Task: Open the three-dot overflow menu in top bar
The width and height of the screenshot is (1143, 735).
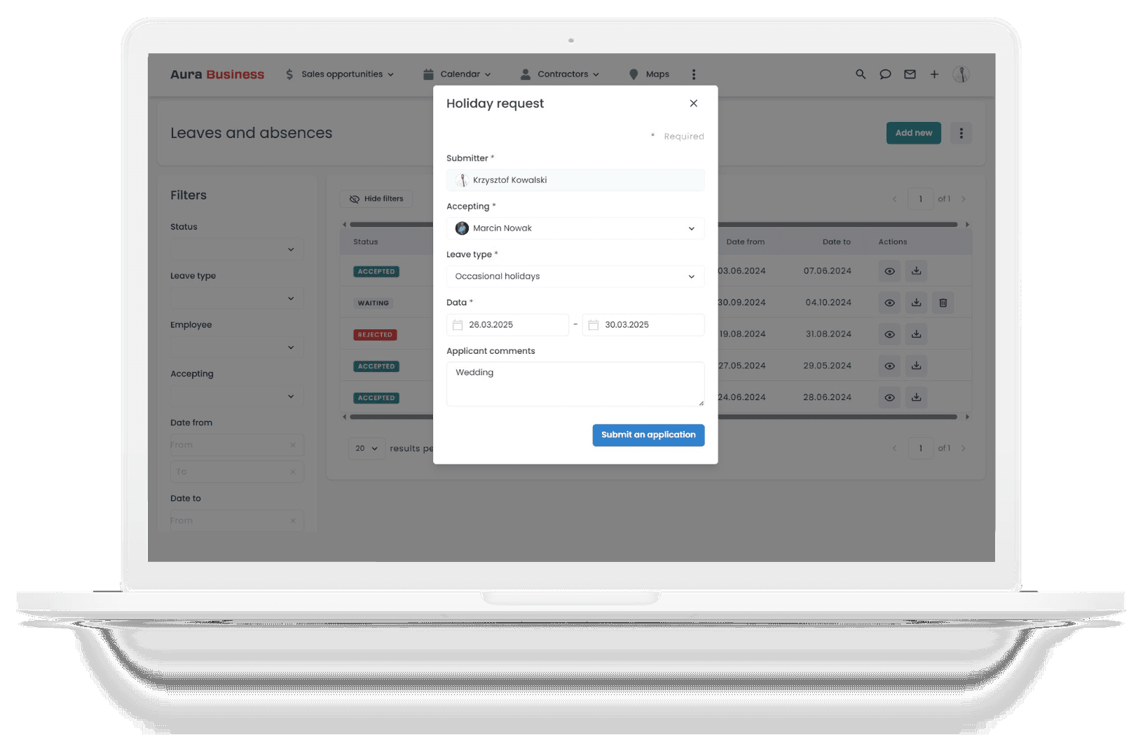Action: 694,74
